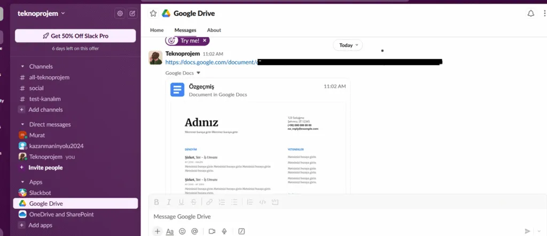
Task: Open the emoji picker
Action: click(182, 231)
